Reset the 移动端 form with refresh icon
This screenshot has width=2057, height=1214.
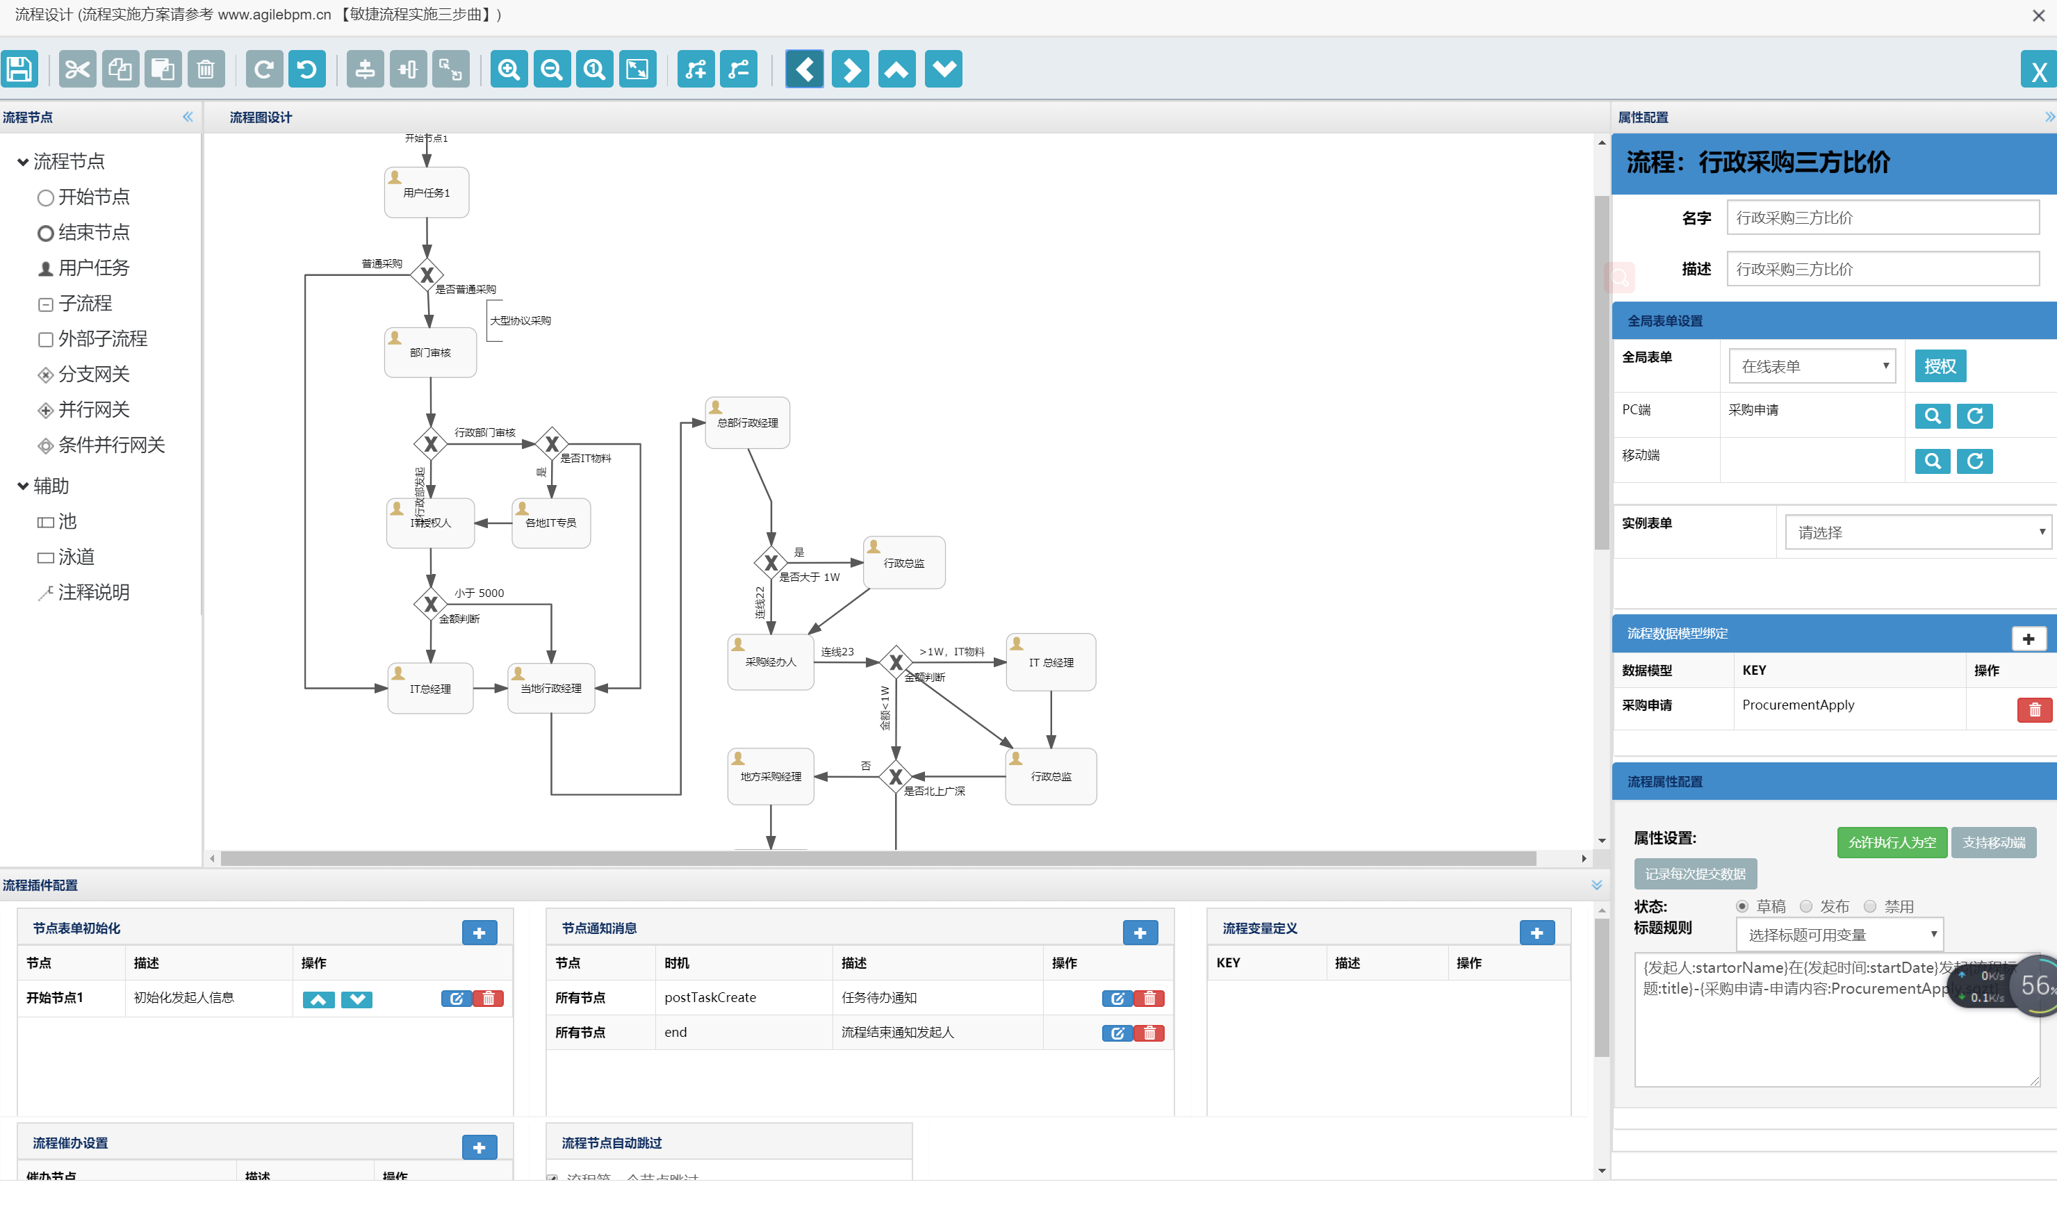[x=1974, y=461]
